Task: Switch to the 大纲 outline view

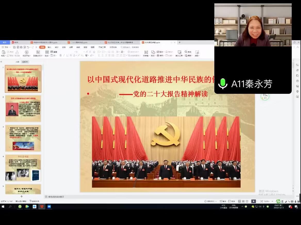Action: coord(17,62)
